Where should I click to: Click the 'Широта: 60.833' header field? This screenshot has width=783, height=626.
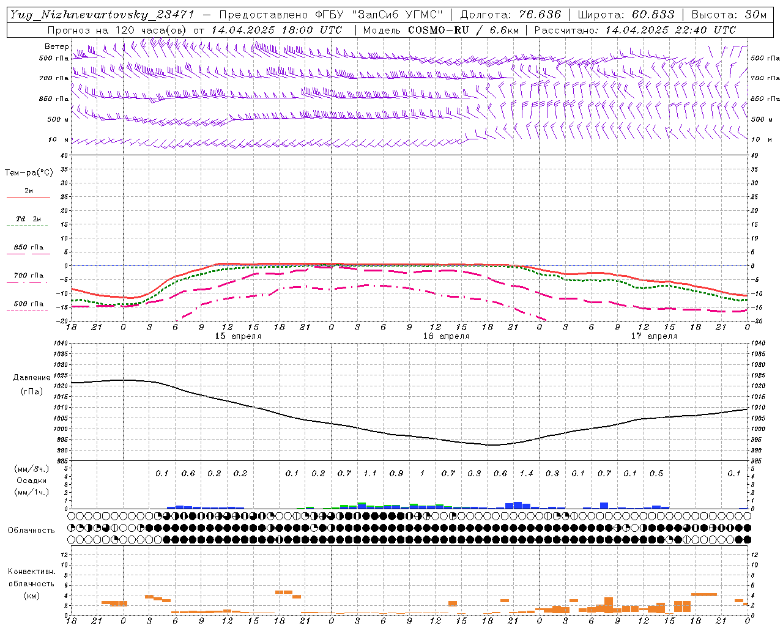[x=626, y=15]
